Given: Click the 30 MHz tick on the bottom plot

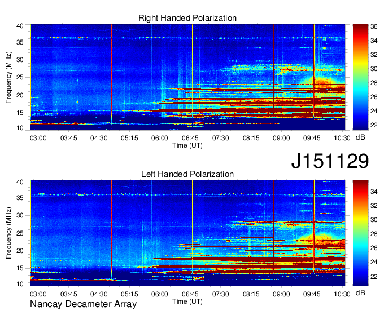Looking at the screenshot, I should [x=20, y=215].
